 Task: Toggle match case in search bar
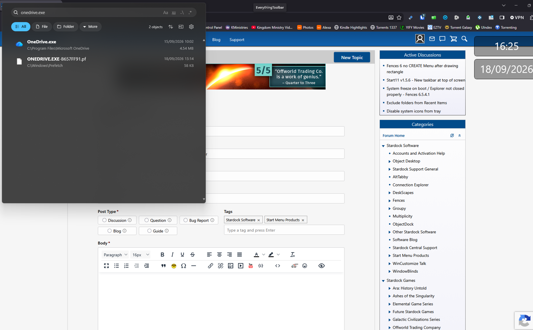point(166,13)
